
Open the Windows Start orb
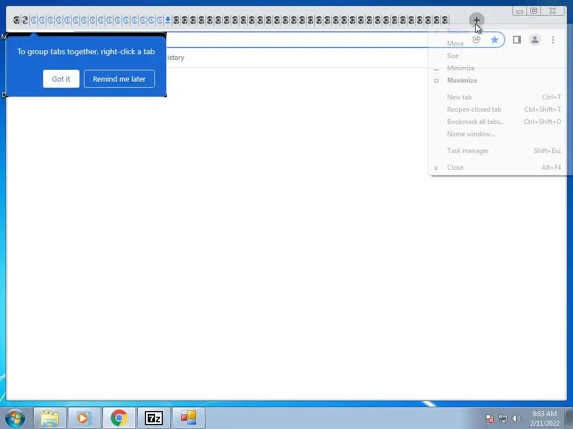click(x=15, y=418)
